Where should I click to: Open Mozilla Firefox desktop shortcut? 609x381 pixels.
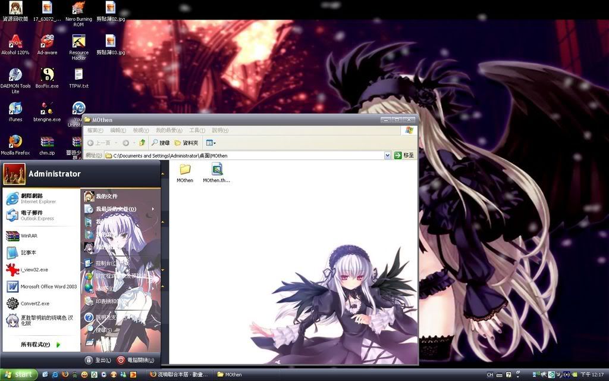point(15,145)
